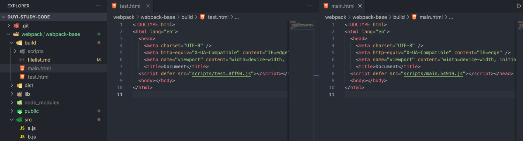The image size is (523, 141).
Task: Click the EXPLORER panel title
Action: [18, 6]
